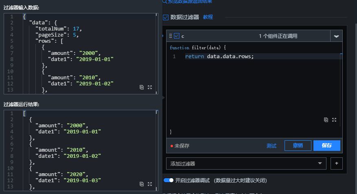The image size is (357, 194).
Task: Click the plus button to add filter
Action: (x=337, y=163)
